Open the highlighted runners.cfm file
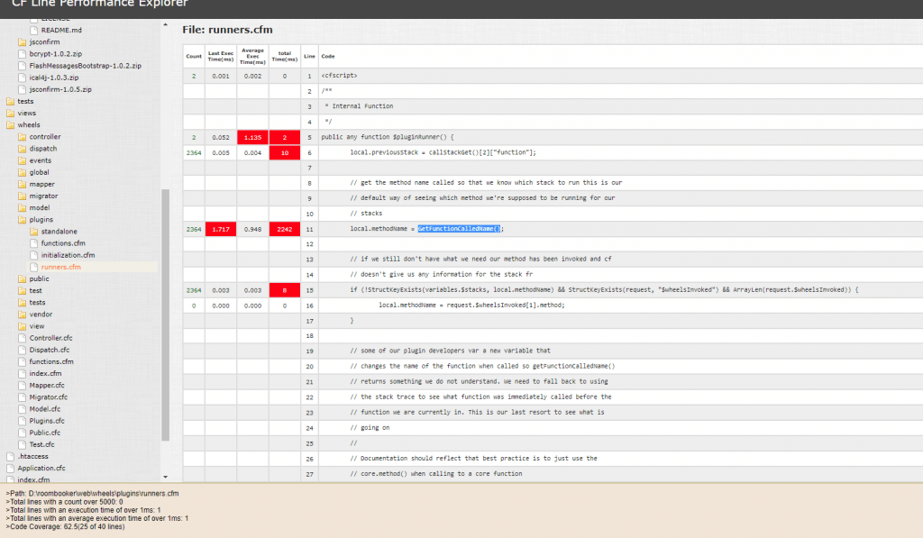Screen dimensions: 923x538 coord(60,267)
